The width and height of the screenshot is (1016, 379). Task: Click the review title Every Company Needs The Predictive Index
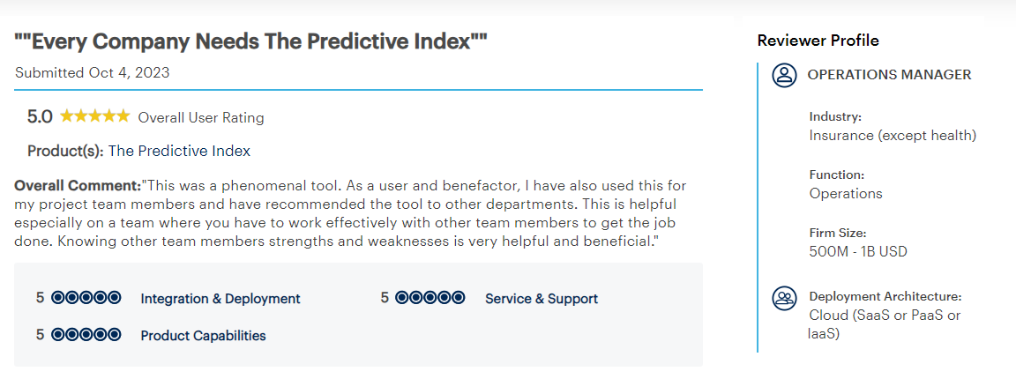coord(250,42)
